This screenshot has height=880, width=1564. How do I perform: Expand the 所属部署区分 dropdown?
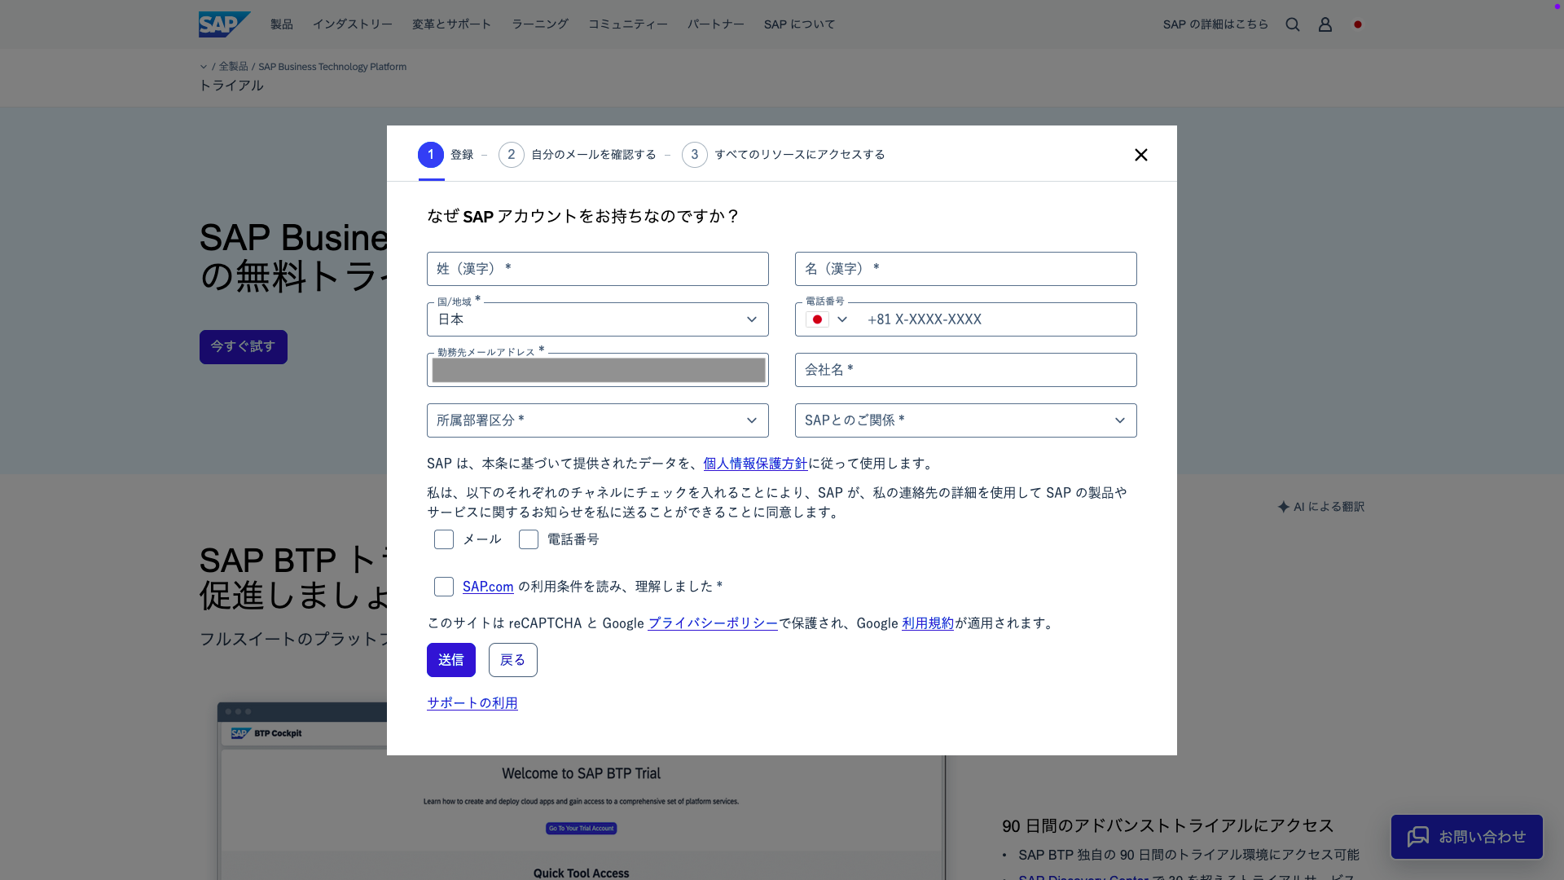(x=597, y=420)
